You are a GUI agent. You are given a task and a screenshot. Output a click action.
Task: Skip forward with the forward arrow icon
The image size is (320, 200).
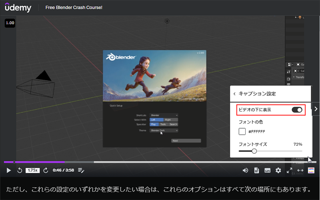pyautogui.click(x=46, y=171)
